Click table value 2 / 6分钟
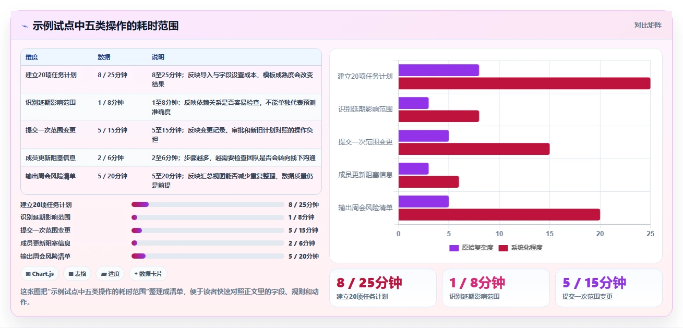 pos(111,157)
